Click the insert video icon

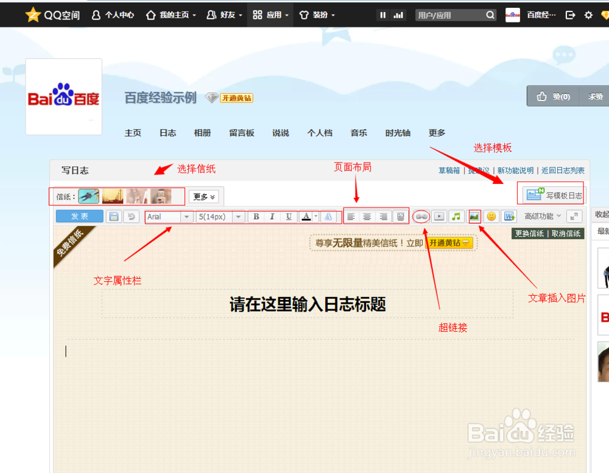pos(439,216)
